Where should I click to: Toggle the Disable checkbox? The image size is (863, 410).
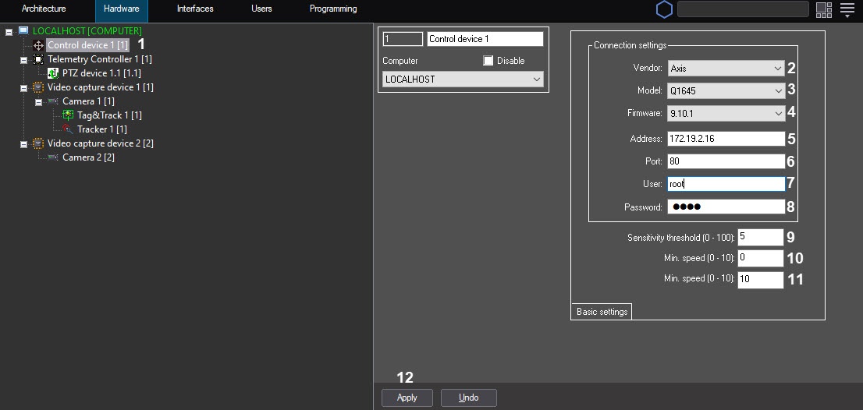(x=488, y=61)
